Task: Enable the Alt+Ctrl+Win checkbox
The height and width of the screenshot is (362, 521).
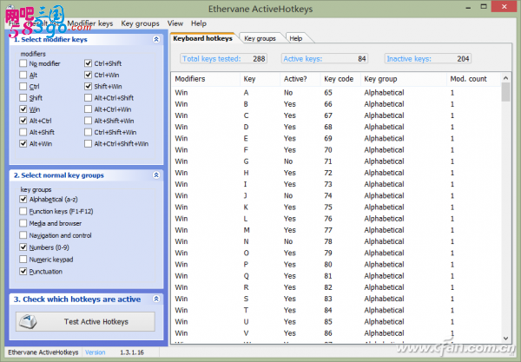Action: 88,109
